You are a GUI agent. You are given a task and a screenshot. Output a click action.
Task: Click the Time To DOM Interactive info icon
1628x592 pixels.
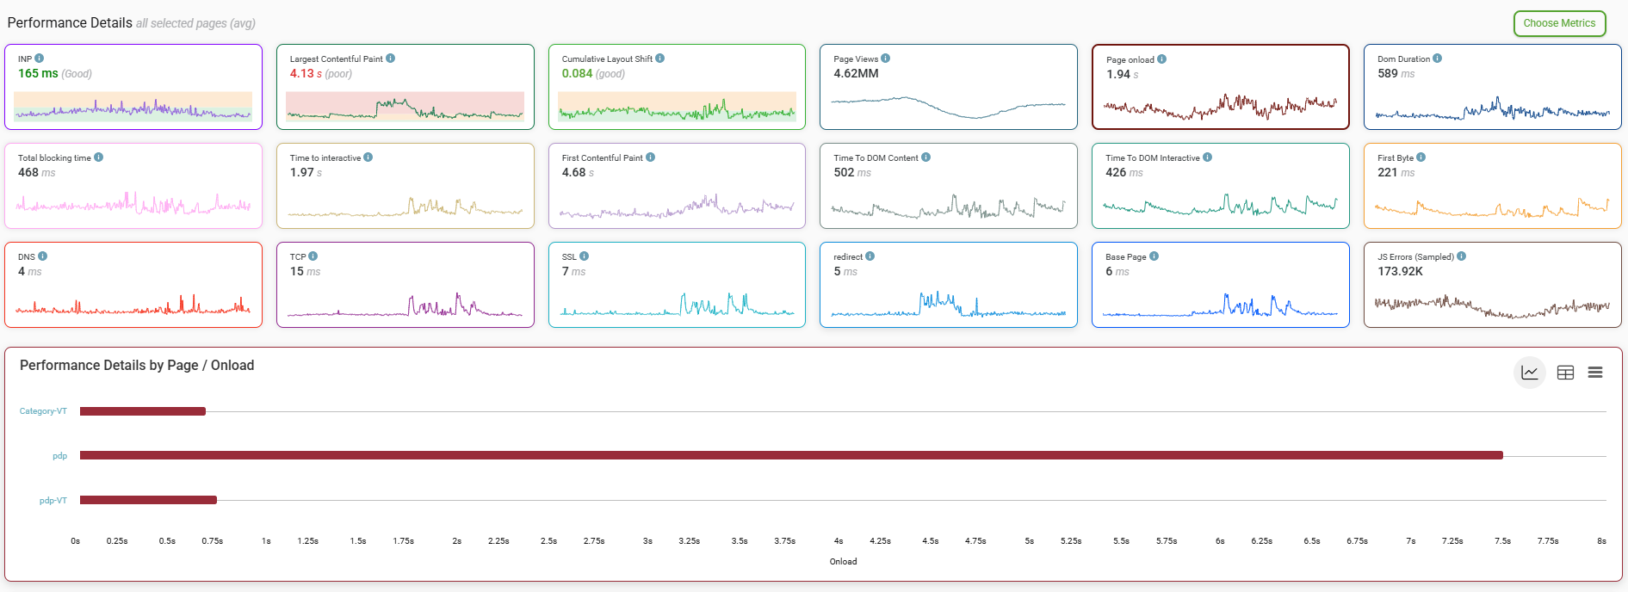pyautogui.click(x=1208, y=157)
